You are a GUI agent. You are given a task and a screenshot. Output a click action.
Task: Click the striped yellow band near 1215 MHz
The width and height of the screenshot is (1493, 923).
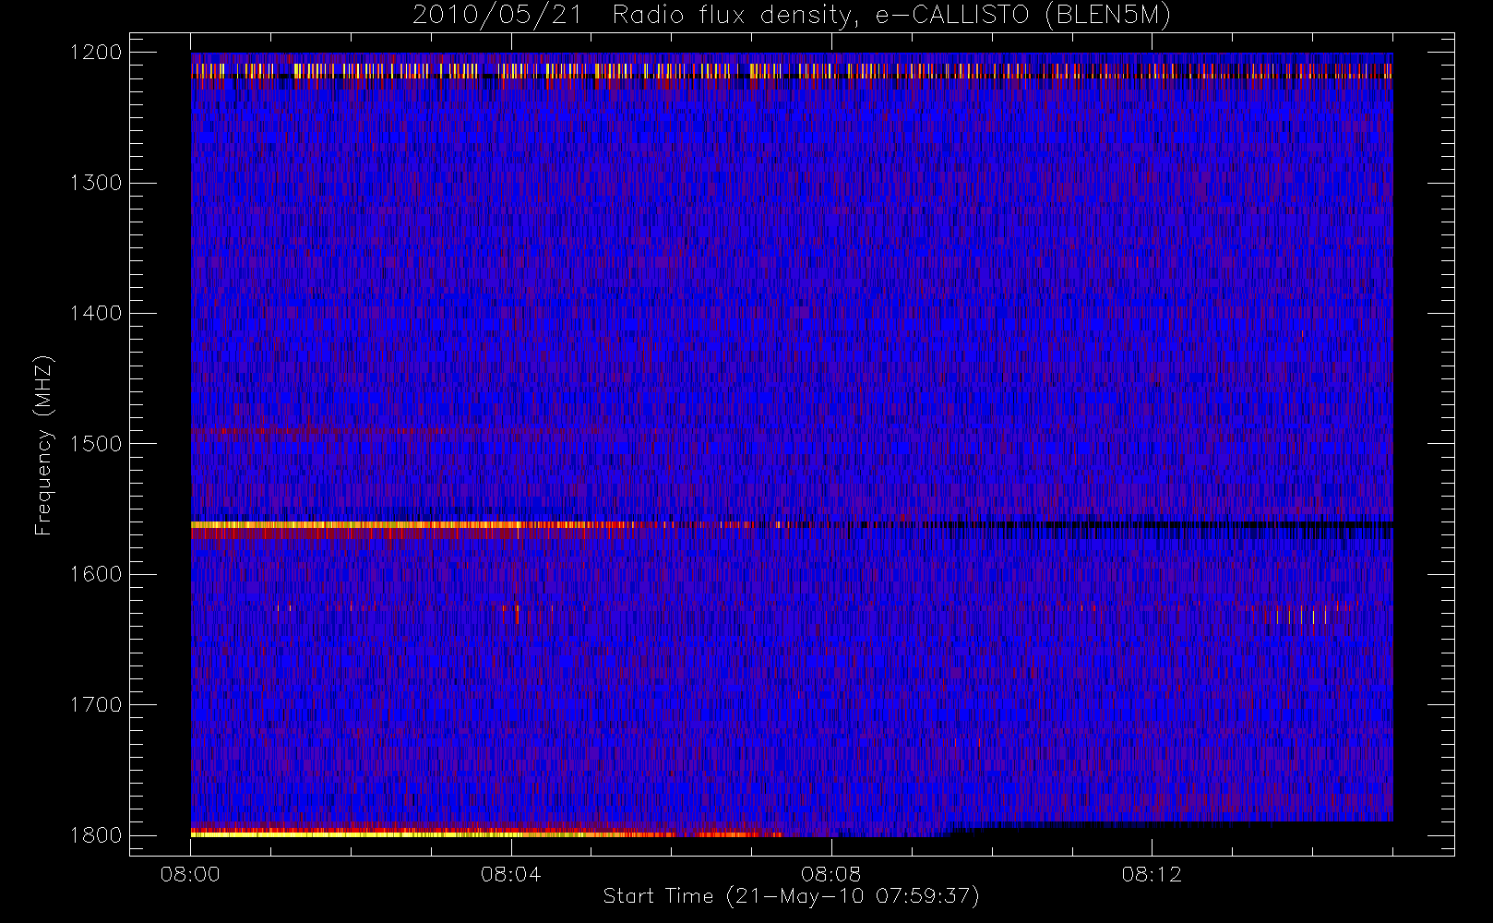[792, 71]
